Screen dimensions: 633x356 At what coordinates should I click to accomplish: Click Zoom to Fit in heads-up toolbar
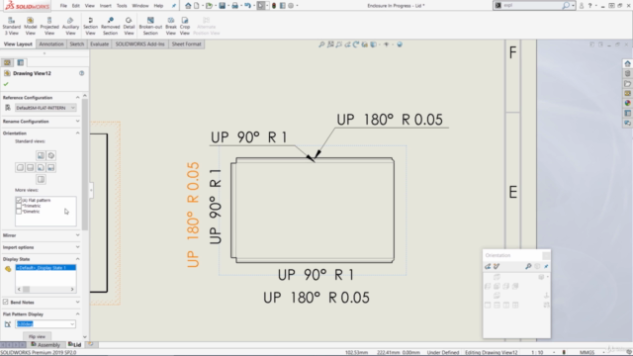(321, 44)
